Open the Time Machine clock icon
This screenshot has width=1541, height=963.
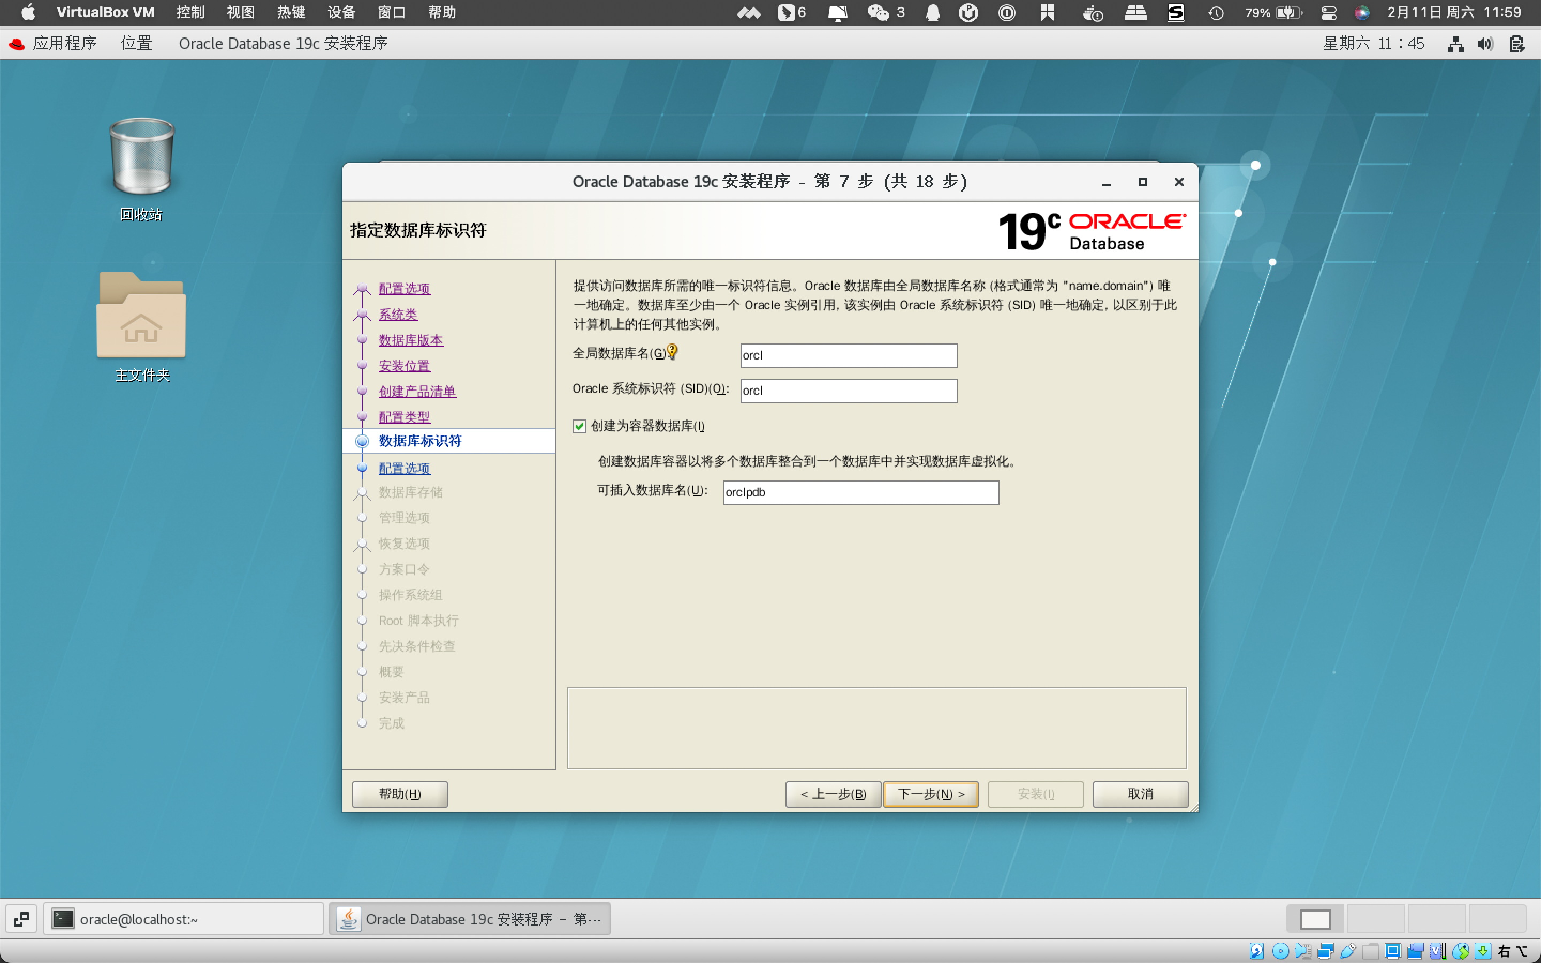pos(1216,12)
